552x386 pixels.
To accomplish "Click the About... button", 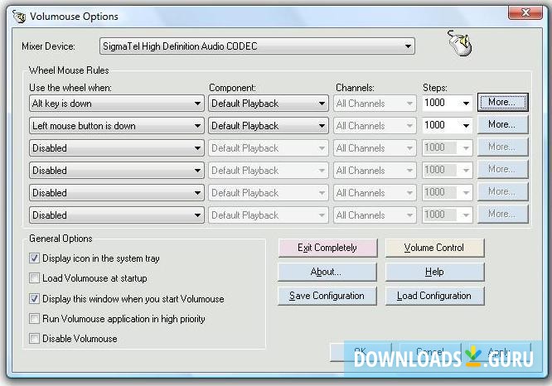I will 327,272.
